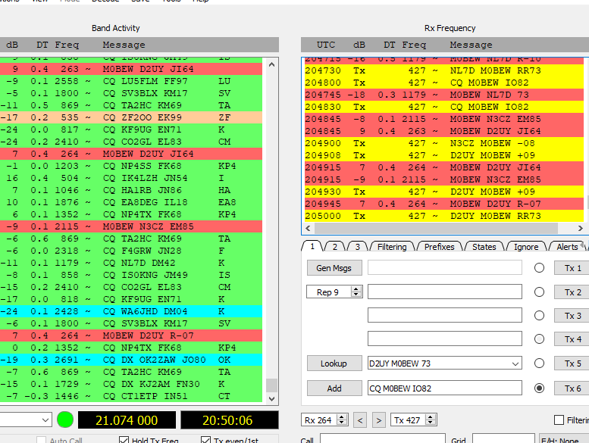
Task: Toggle the Auto Call checkbox
Action: 42,440
